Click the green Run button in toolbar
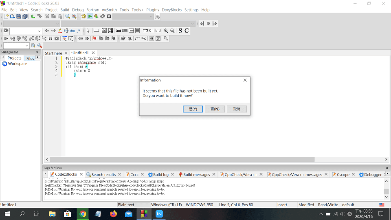This screenshot has width=391, height=220. (x=90, y=17)
